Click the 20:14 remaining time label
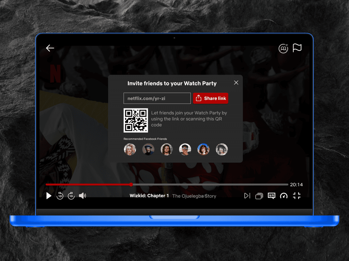 point(296,185)
